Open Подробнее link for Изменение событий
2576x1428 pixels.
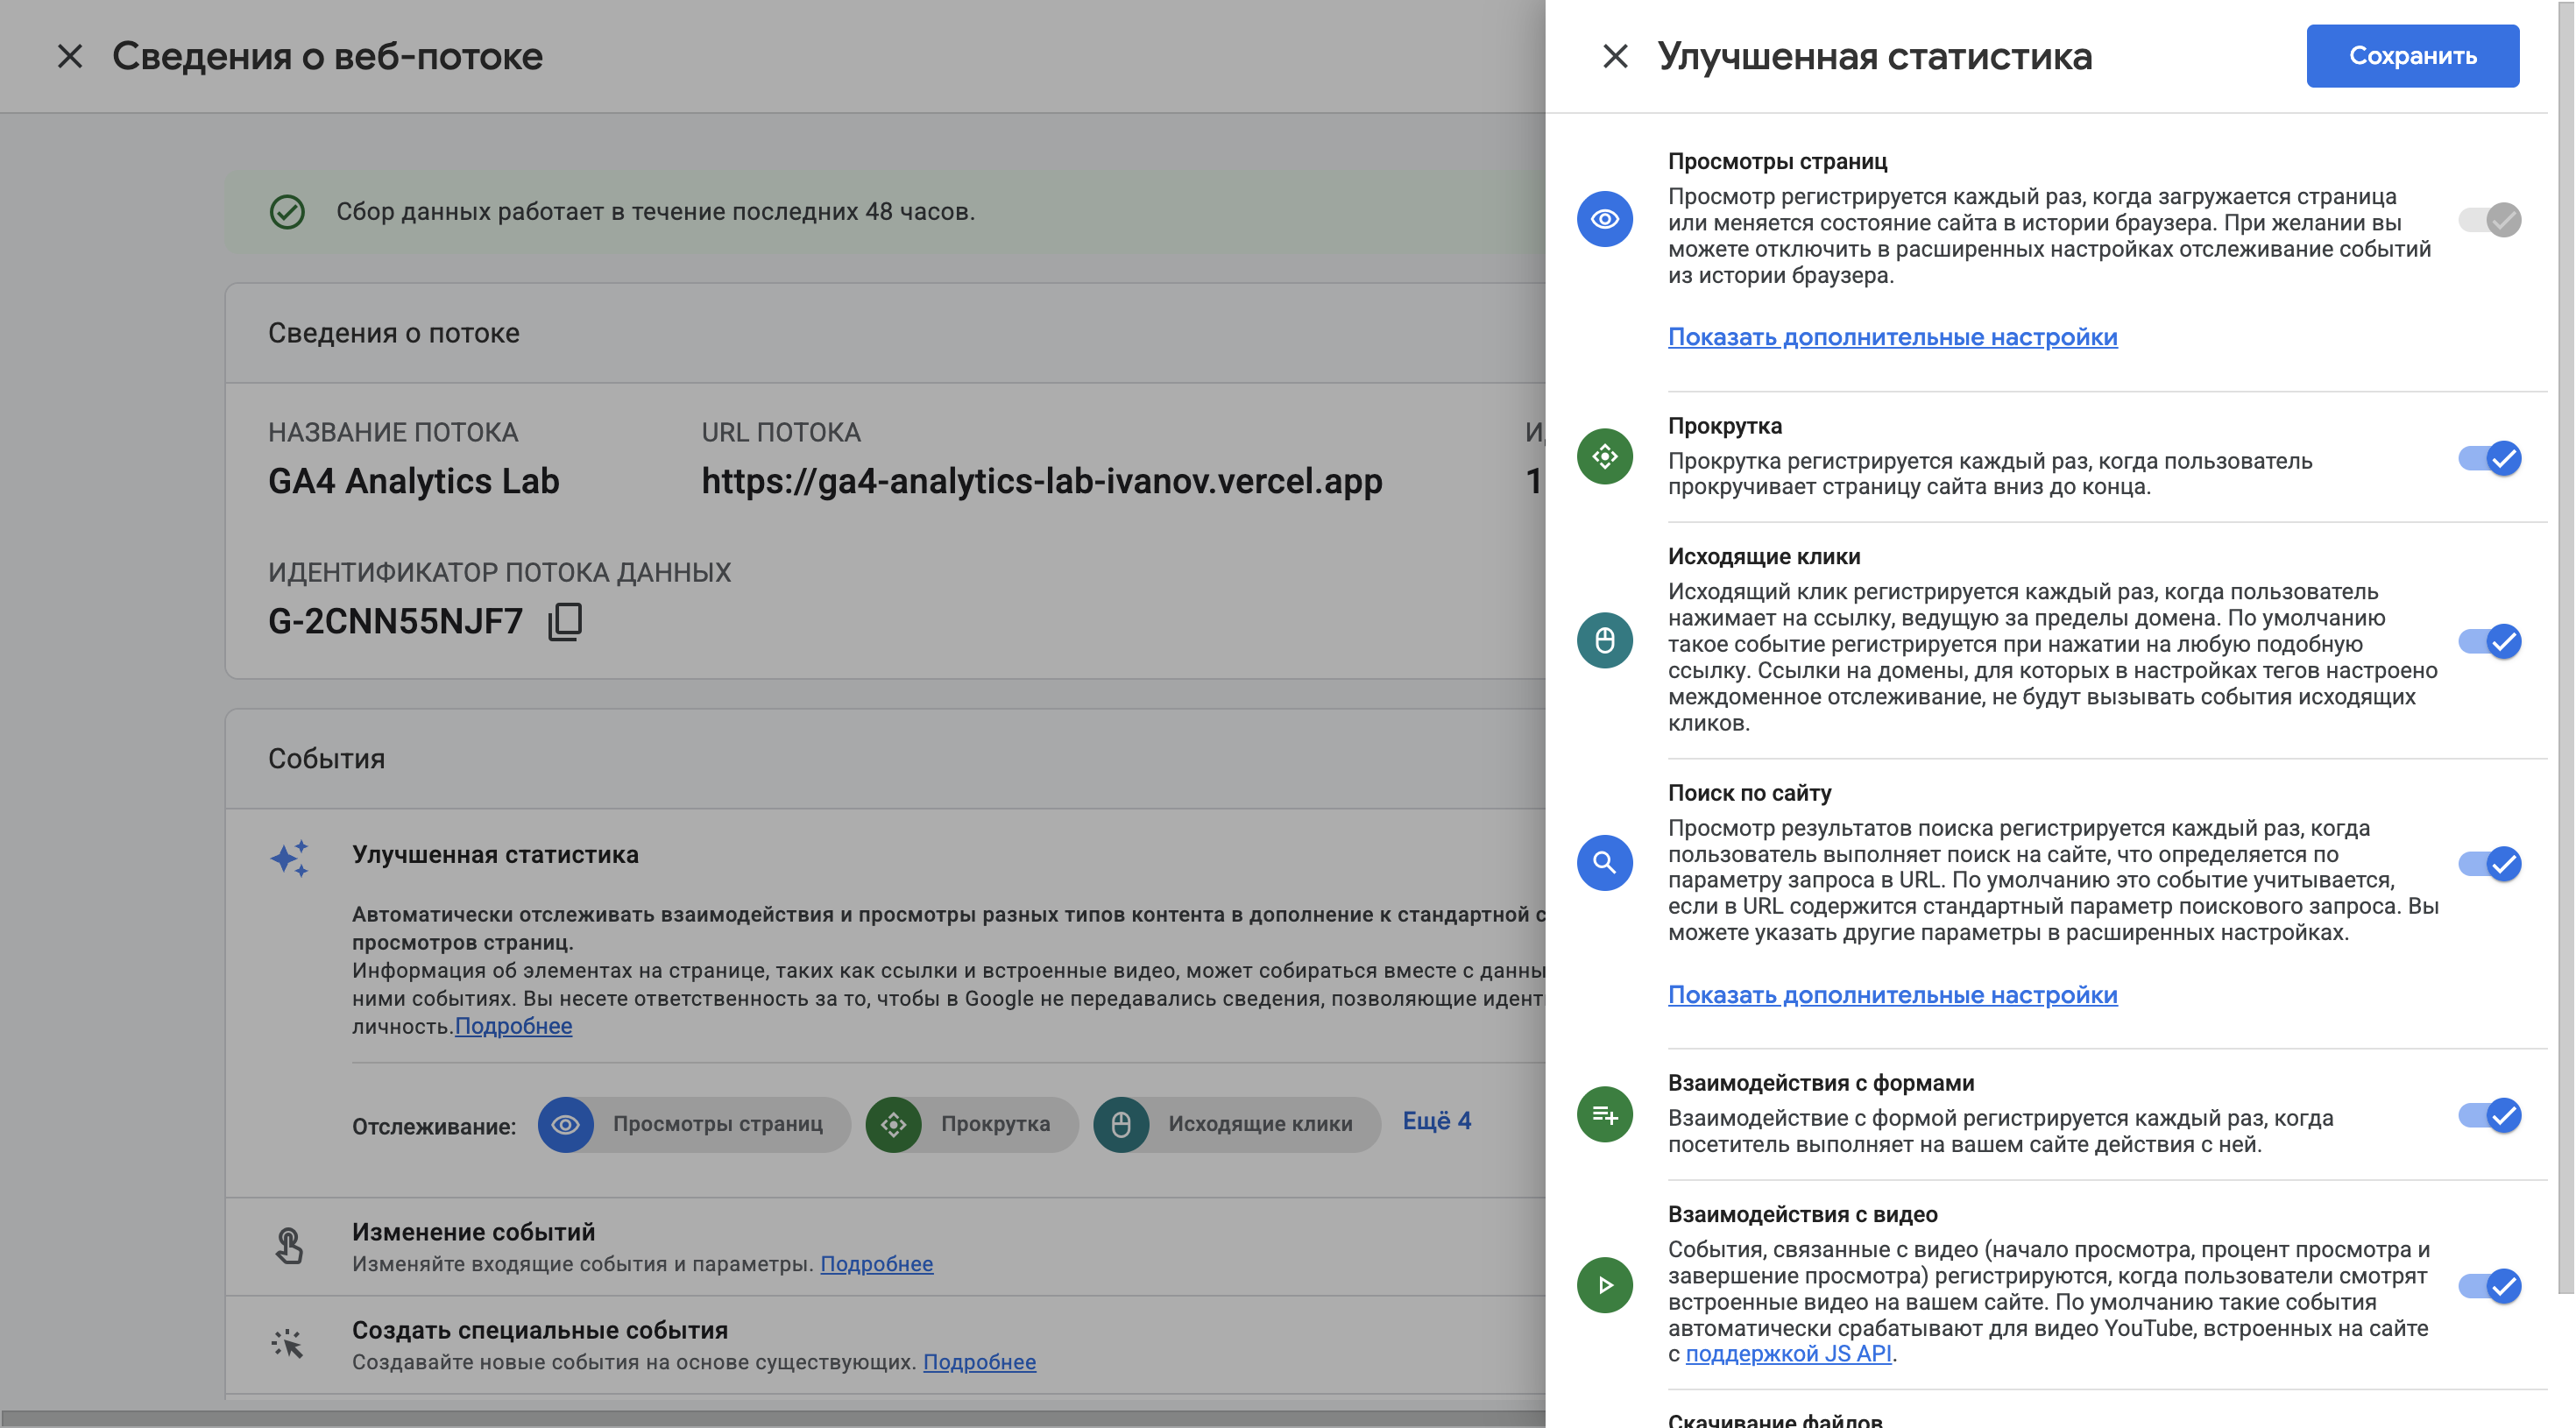tap(876, 1264)
